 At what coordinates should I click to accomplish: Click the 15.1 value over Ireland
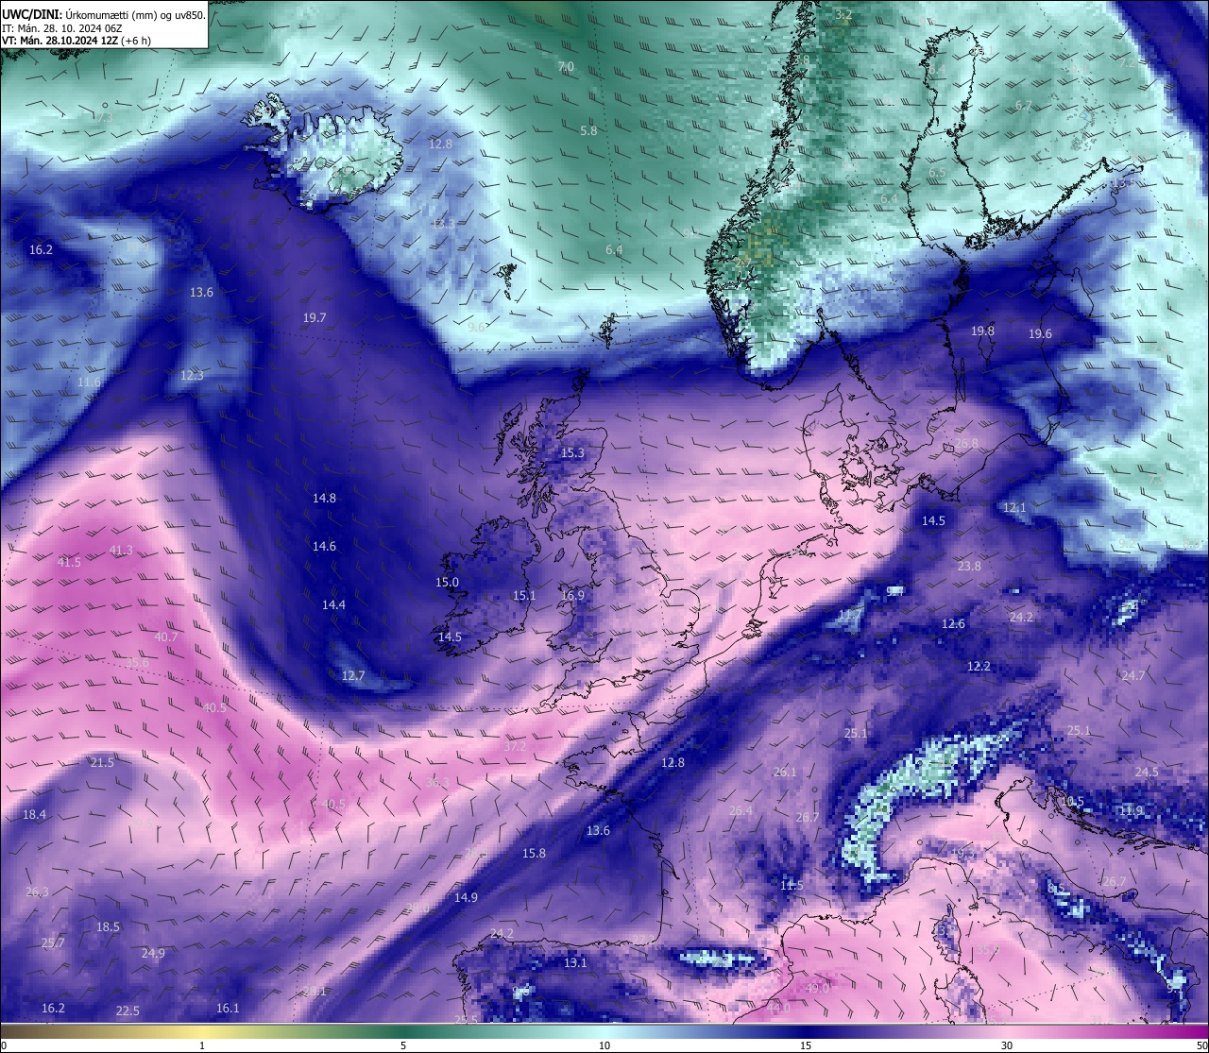coord(524,596)
